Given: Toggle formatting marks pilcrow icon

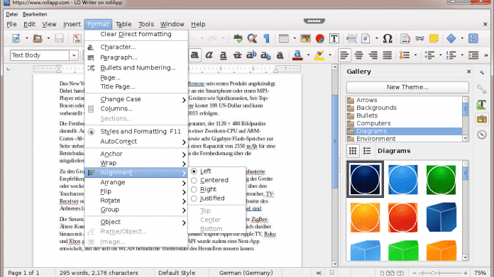Looking at the screenshot, I should [267, 38].
